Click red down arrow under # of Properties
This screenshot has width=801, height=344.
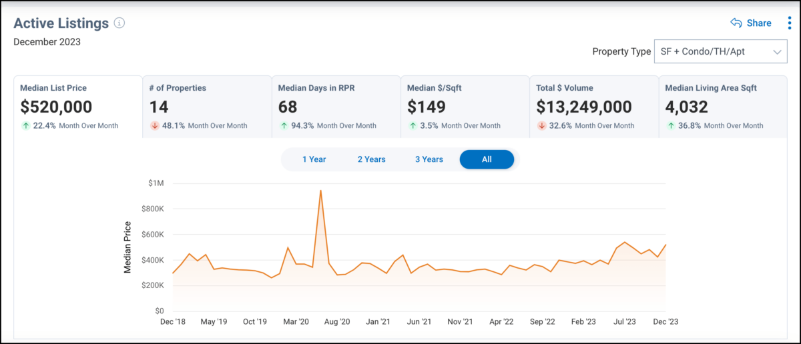click(155, 125)
